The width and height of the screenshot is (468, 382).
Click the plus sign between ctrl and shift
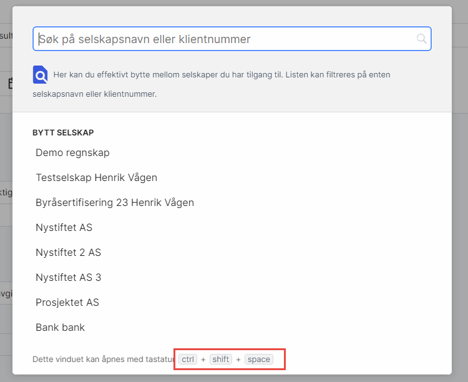(x=203, y=359)
